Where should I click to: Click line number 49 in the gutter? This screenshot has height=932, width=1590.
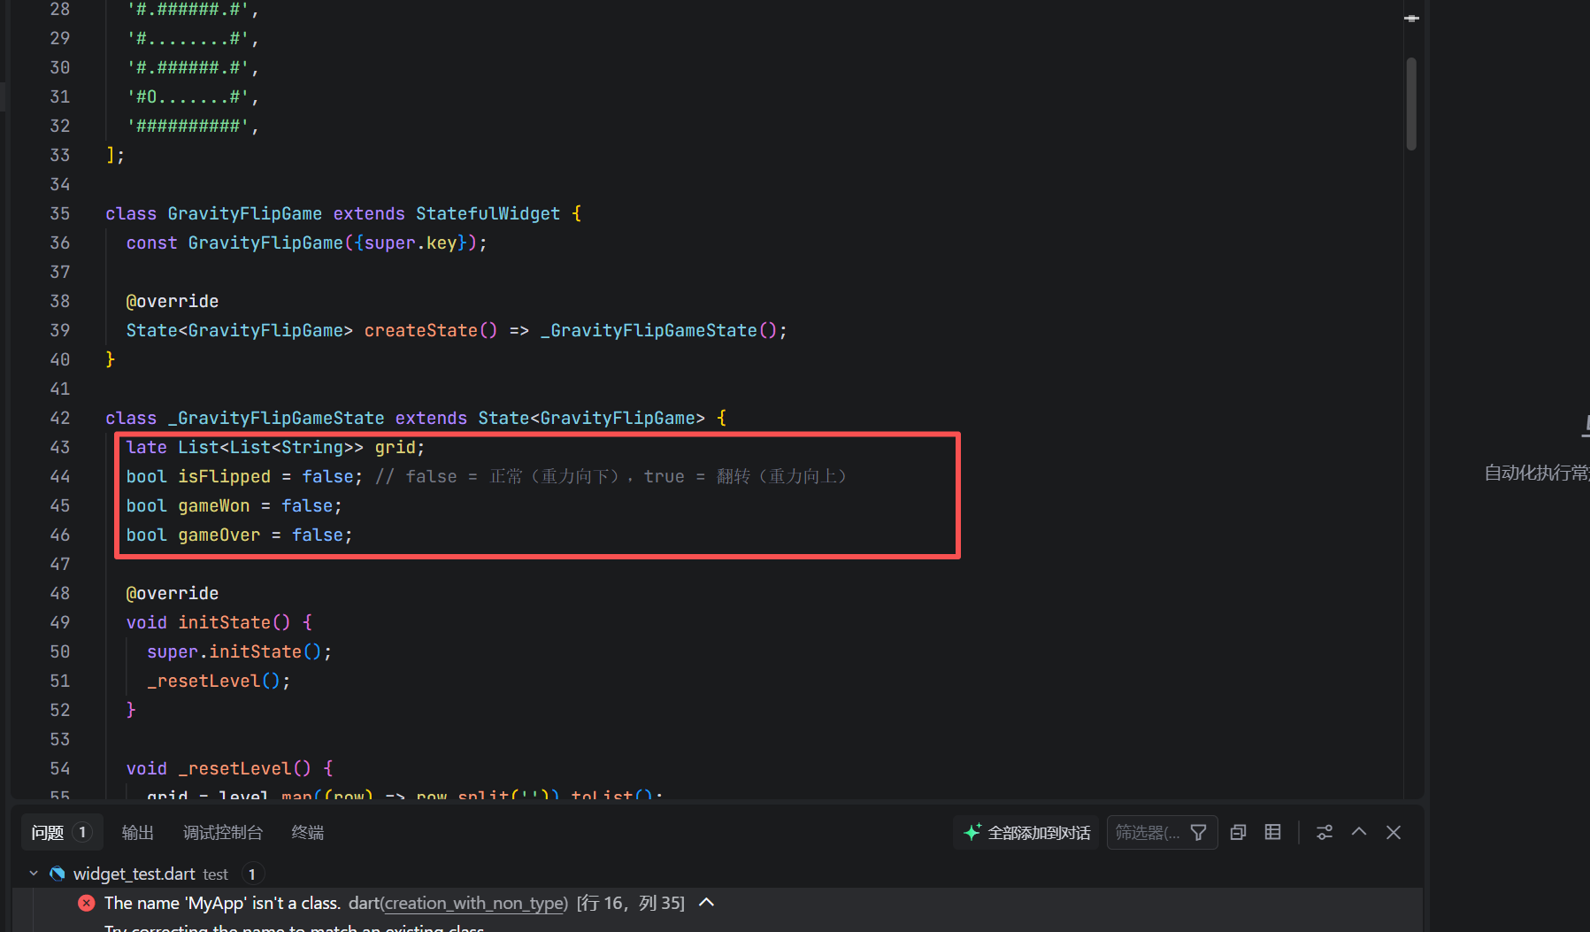pyautogui.click(x=59, y=622)
